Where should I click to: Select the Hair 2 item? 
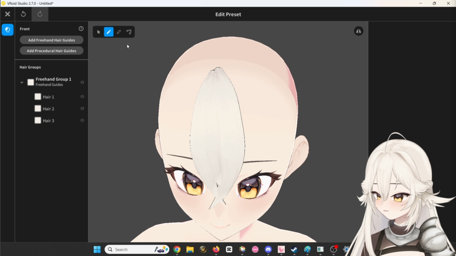[x=51, y=109]
